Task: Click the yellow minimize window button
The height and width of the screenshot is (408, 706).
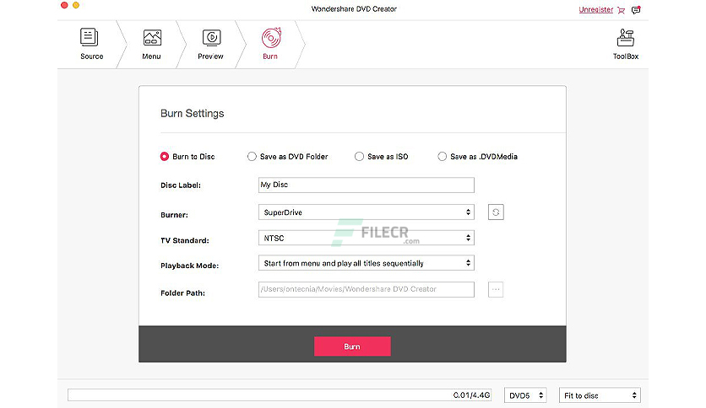Action: [76, 5]
